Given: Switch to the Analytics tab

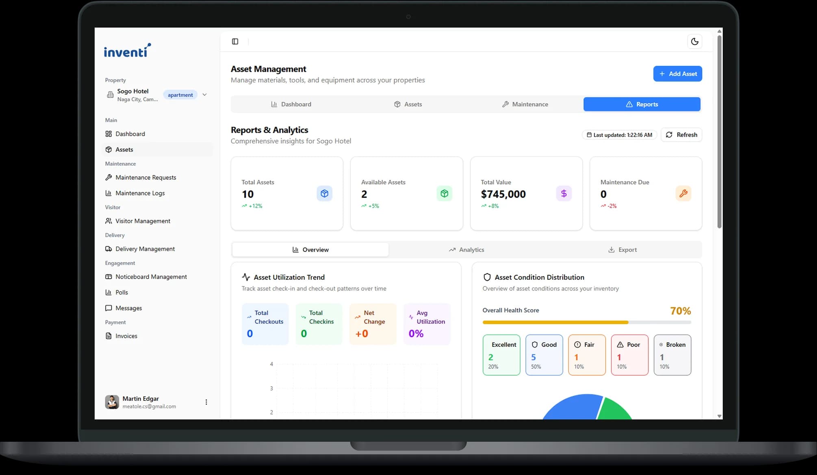Looking at the screenshot, I should 466,250.
